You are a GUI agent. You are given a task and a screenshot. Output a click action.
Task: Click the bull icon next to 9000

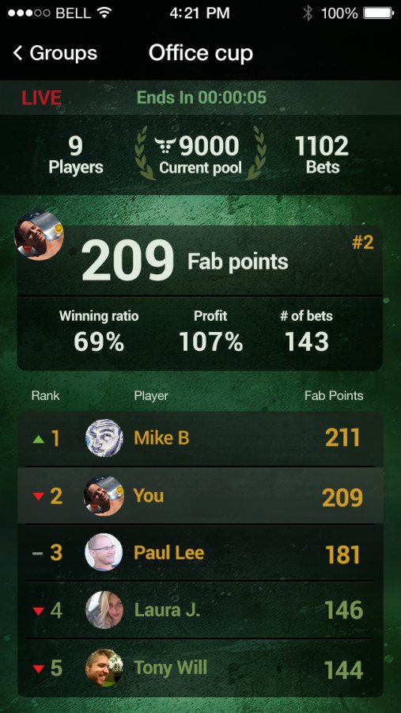[166, 146]
